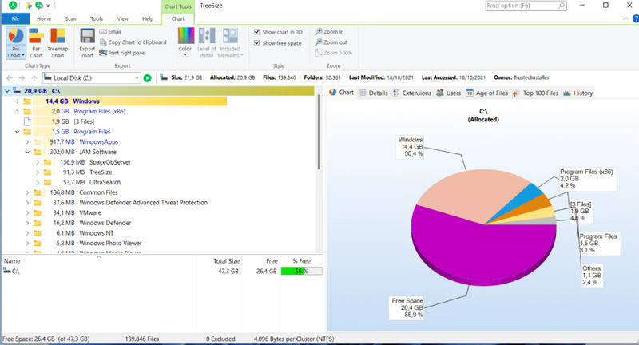Toggle Show free space checkbox

tap(256, 43)
